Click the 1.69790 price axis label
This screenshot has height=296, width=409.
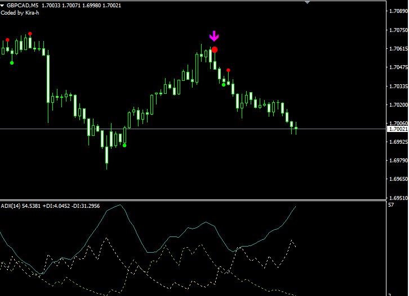pos(398,161)
